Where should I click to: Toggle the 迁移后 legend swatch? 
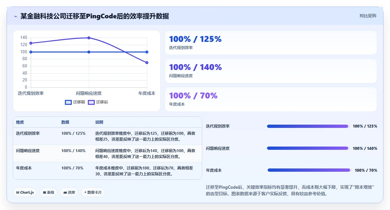91,102
